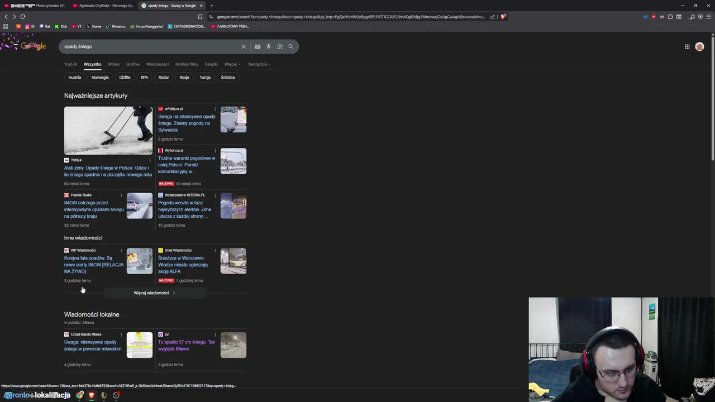Image resolution: width=715 pixels, height=402 pixels.
Task: Bookmark this page using the bookmark icon
Action: click(200, 17)
